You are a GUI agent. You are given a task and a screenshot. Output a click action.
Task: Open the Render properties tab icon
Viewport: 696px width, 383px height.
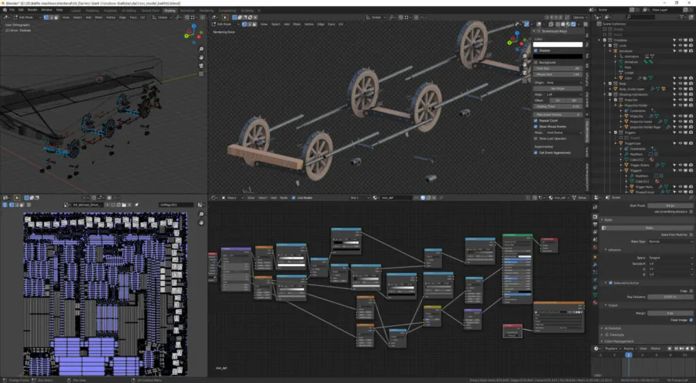point(595,217)
